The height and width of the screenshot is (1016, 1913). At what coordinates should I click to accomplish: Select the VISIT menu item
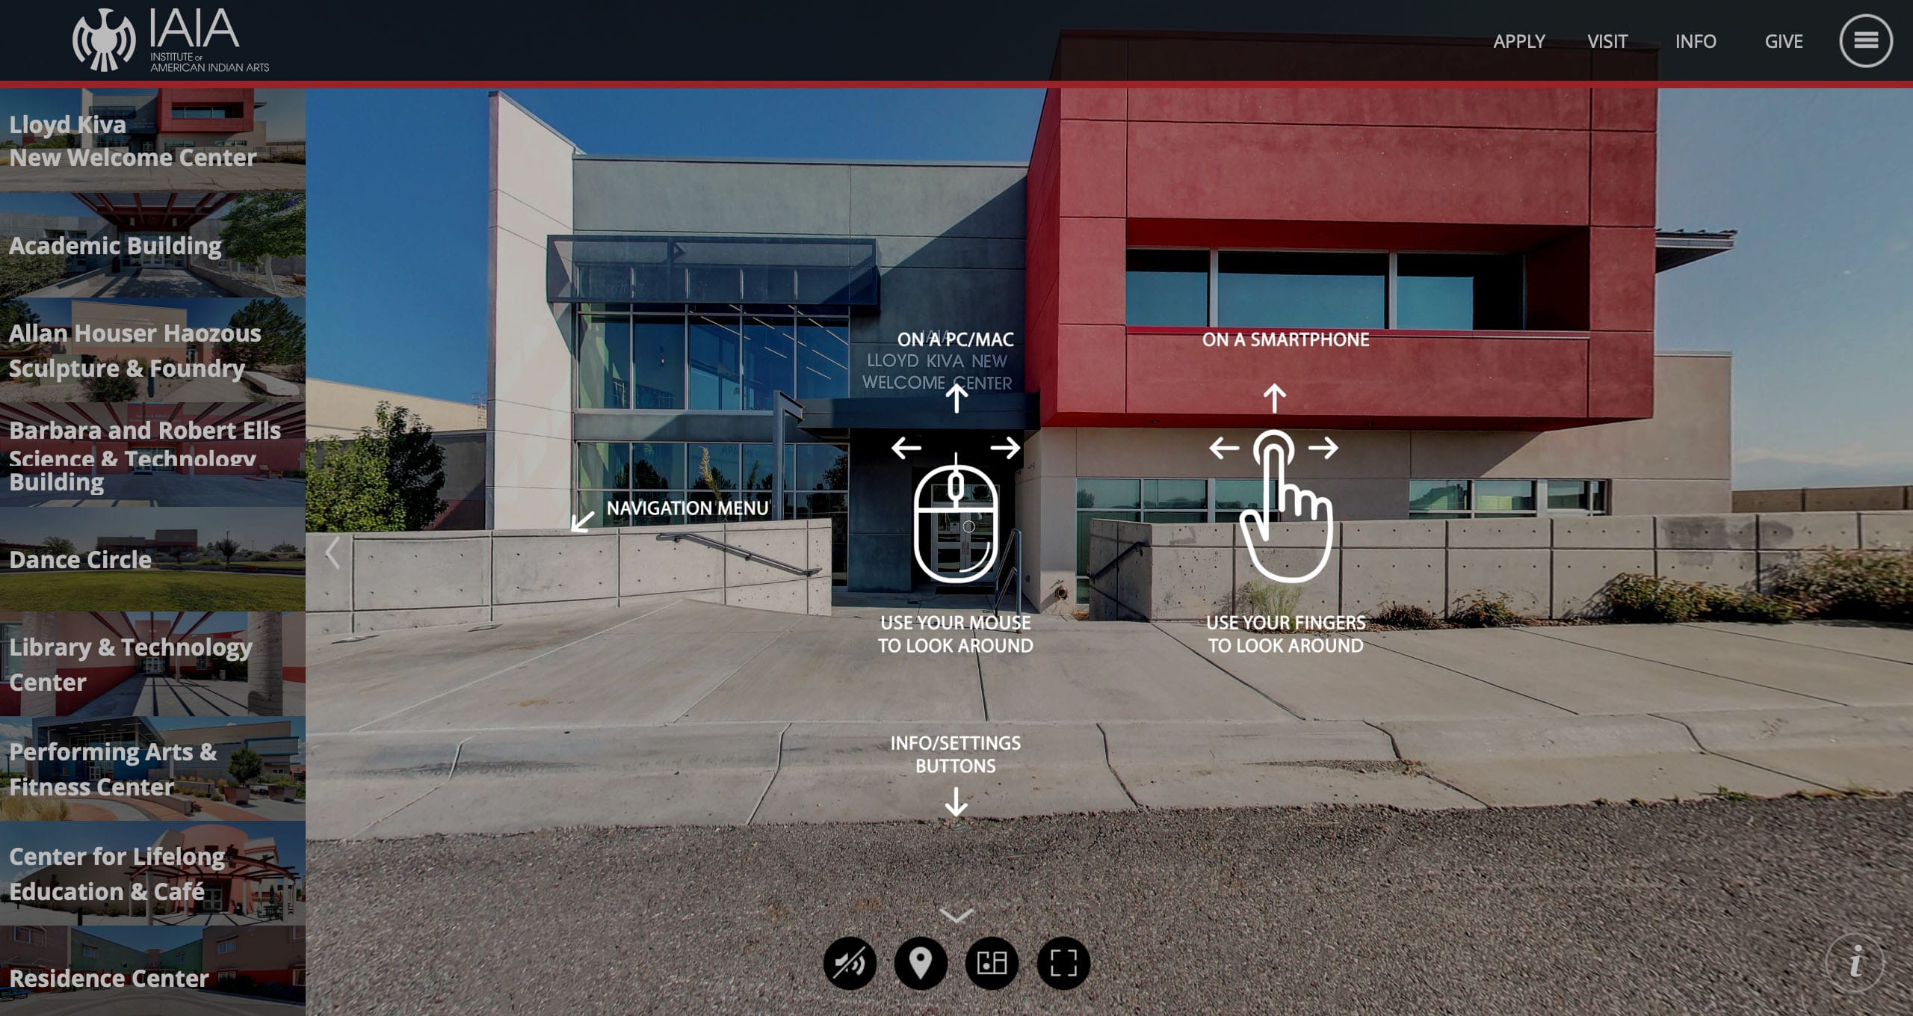click(x=1608, y=39)
